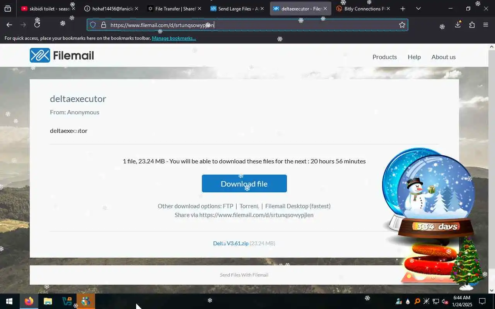Close the skibidi toilet tab
This screenshot has height=309, width=495.
pos(73,8)
